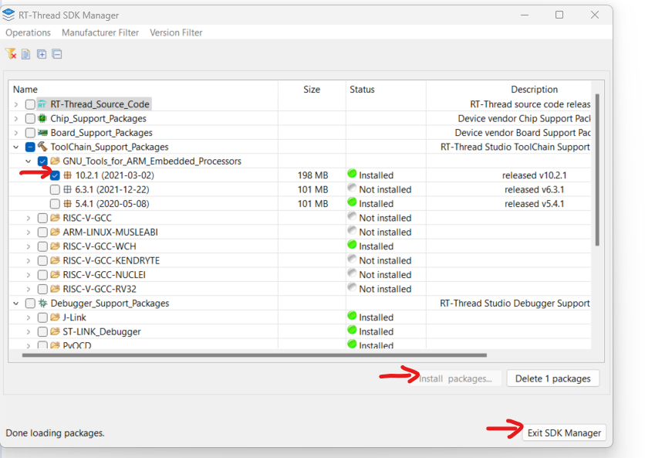This screenshot has width=645, height=458.
Task: Expand the RISC-V-GCC-WCH tree node
Action: point(29,246)
